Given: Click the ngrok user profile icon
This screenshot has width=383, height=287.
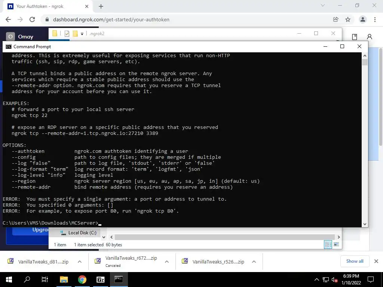Looking at the screenshot, I should pos(370,37).
